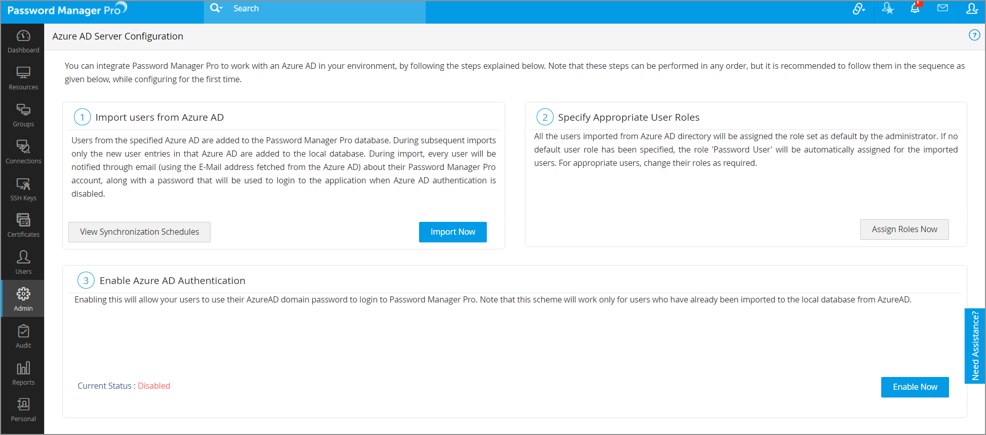Click the 'Import users from Azure AD' heading
Image resolution: width=986 pixels, height=435 pixels.
160,118
